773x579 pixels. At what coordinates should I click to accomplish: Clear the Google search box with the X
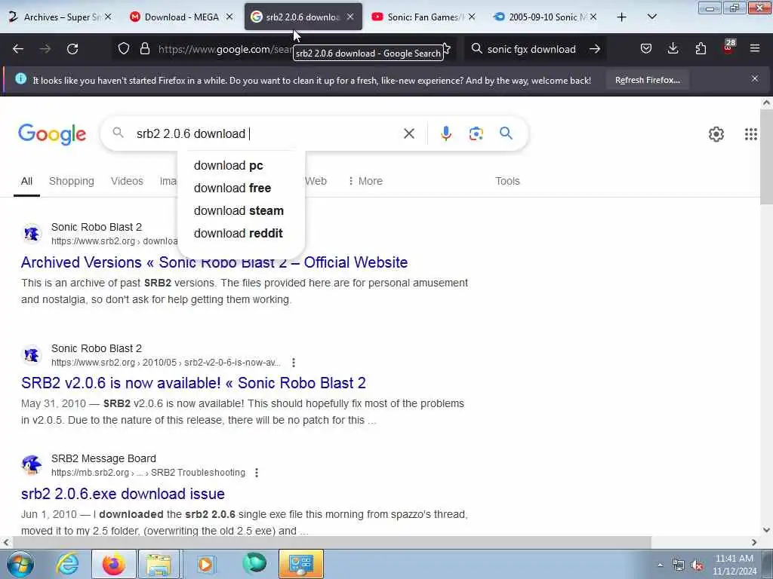coord(408,133)
